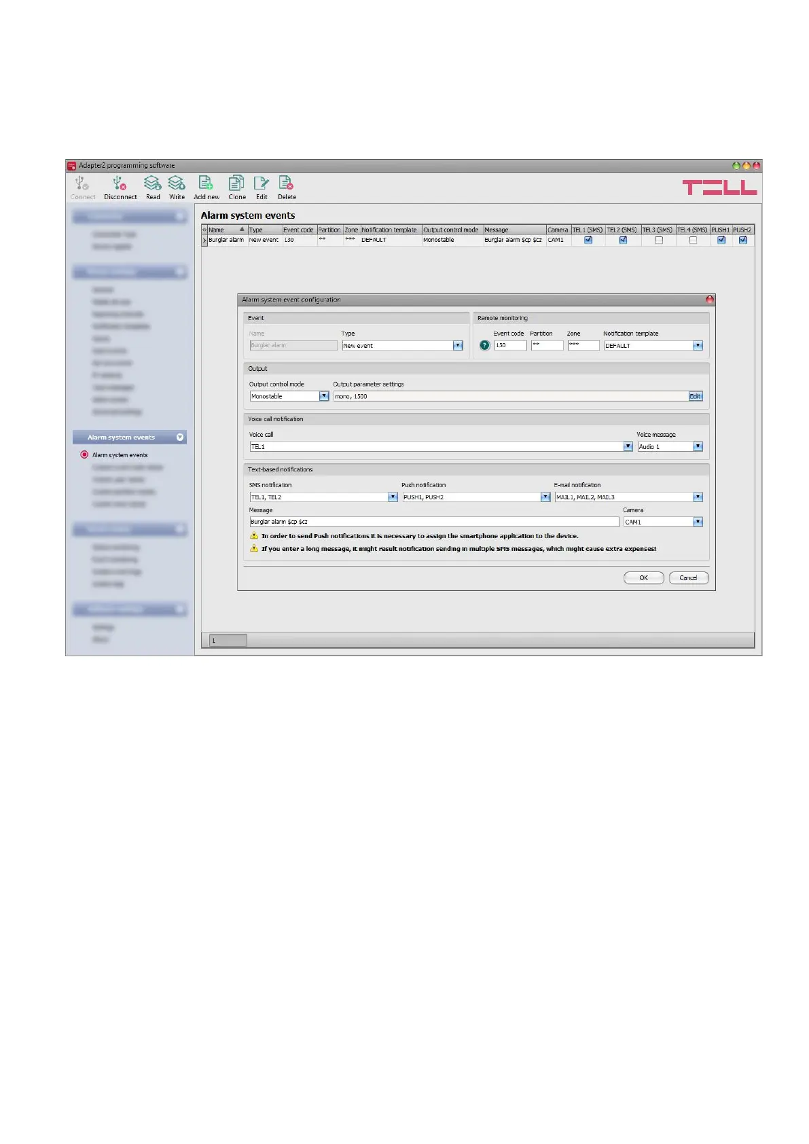Screen dimensions: 809x1144
Task: Click the Message text field
Action: pyautogui.click(x=434, y=522)
